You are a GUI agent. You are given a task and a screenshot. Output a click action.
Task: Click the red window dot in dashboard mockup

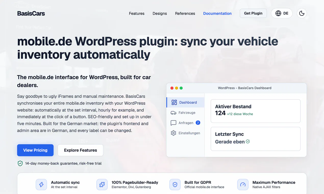tap(172, 88)
